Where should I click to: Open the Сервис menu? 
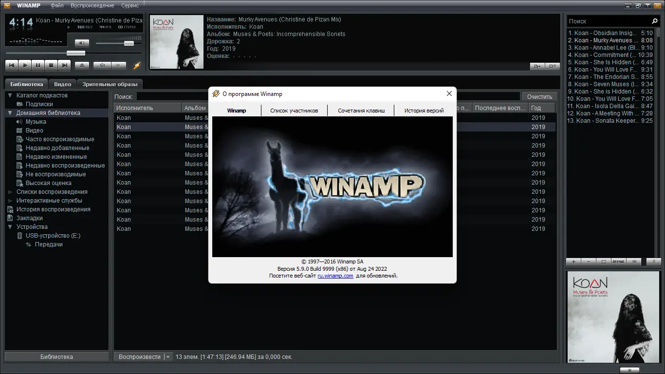(x=130, y=5)
